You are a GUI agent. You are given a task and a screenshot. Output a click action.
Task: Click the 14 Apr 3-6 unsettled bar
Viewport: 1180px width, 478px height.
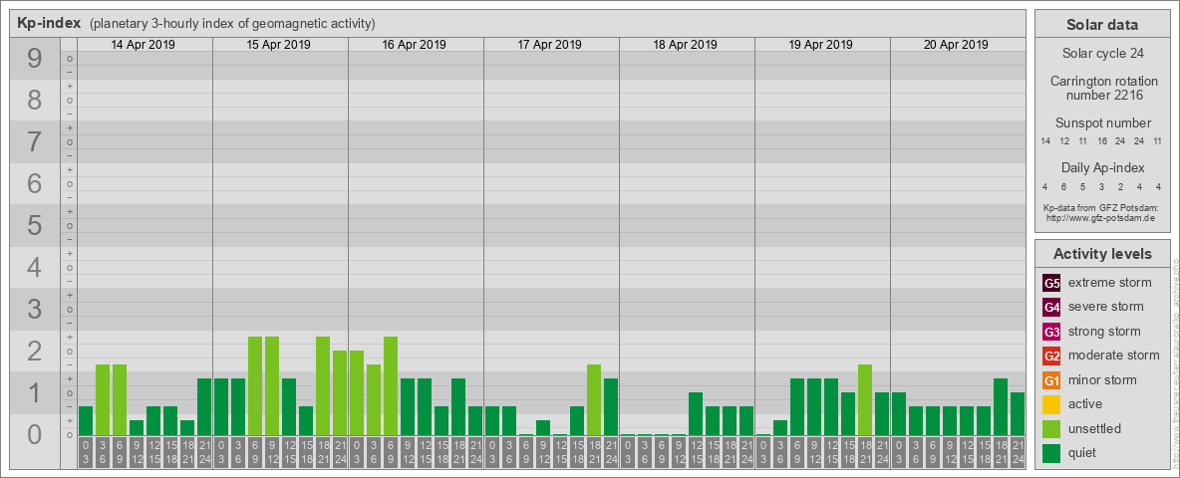click(x=103, y=400)
